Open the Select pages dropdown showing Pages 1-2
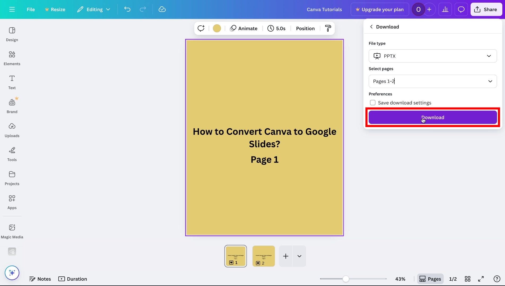The image size is (505, 286). 433,81
